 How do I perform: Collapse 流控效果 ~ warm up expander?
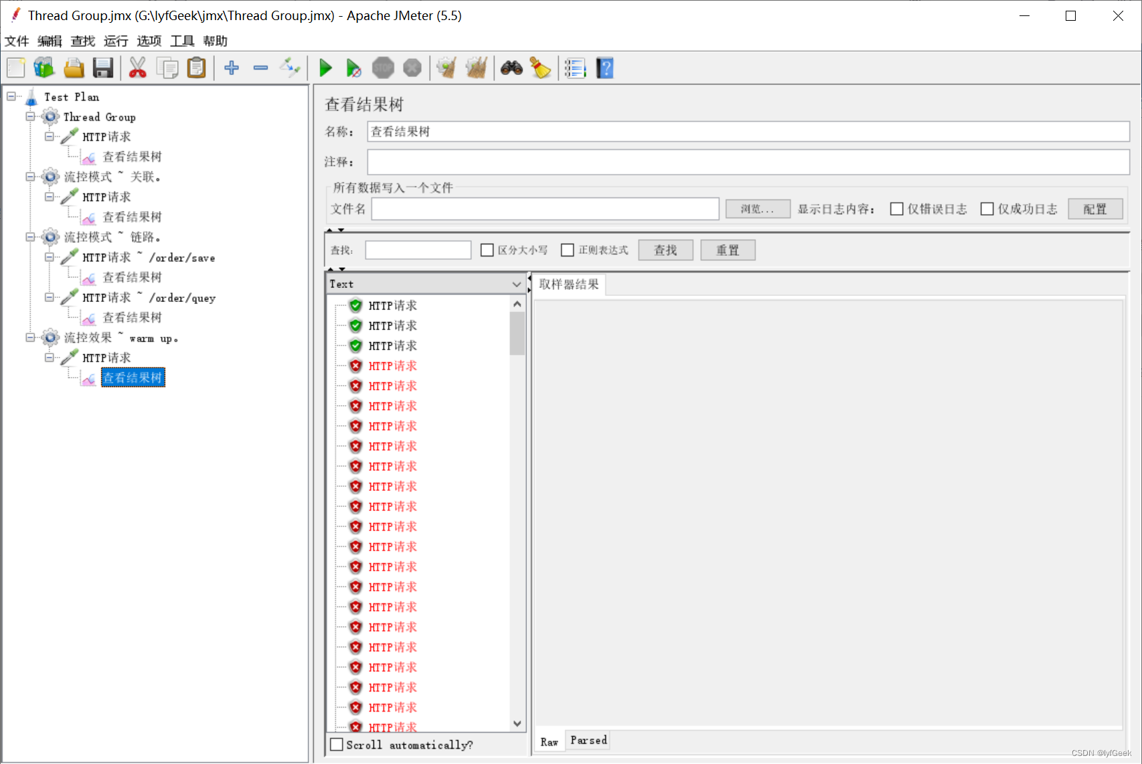(x=30, y=337)
